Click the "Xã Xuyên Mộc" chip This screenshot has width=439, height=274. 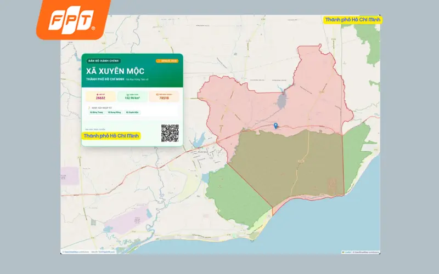pos(132,112)
